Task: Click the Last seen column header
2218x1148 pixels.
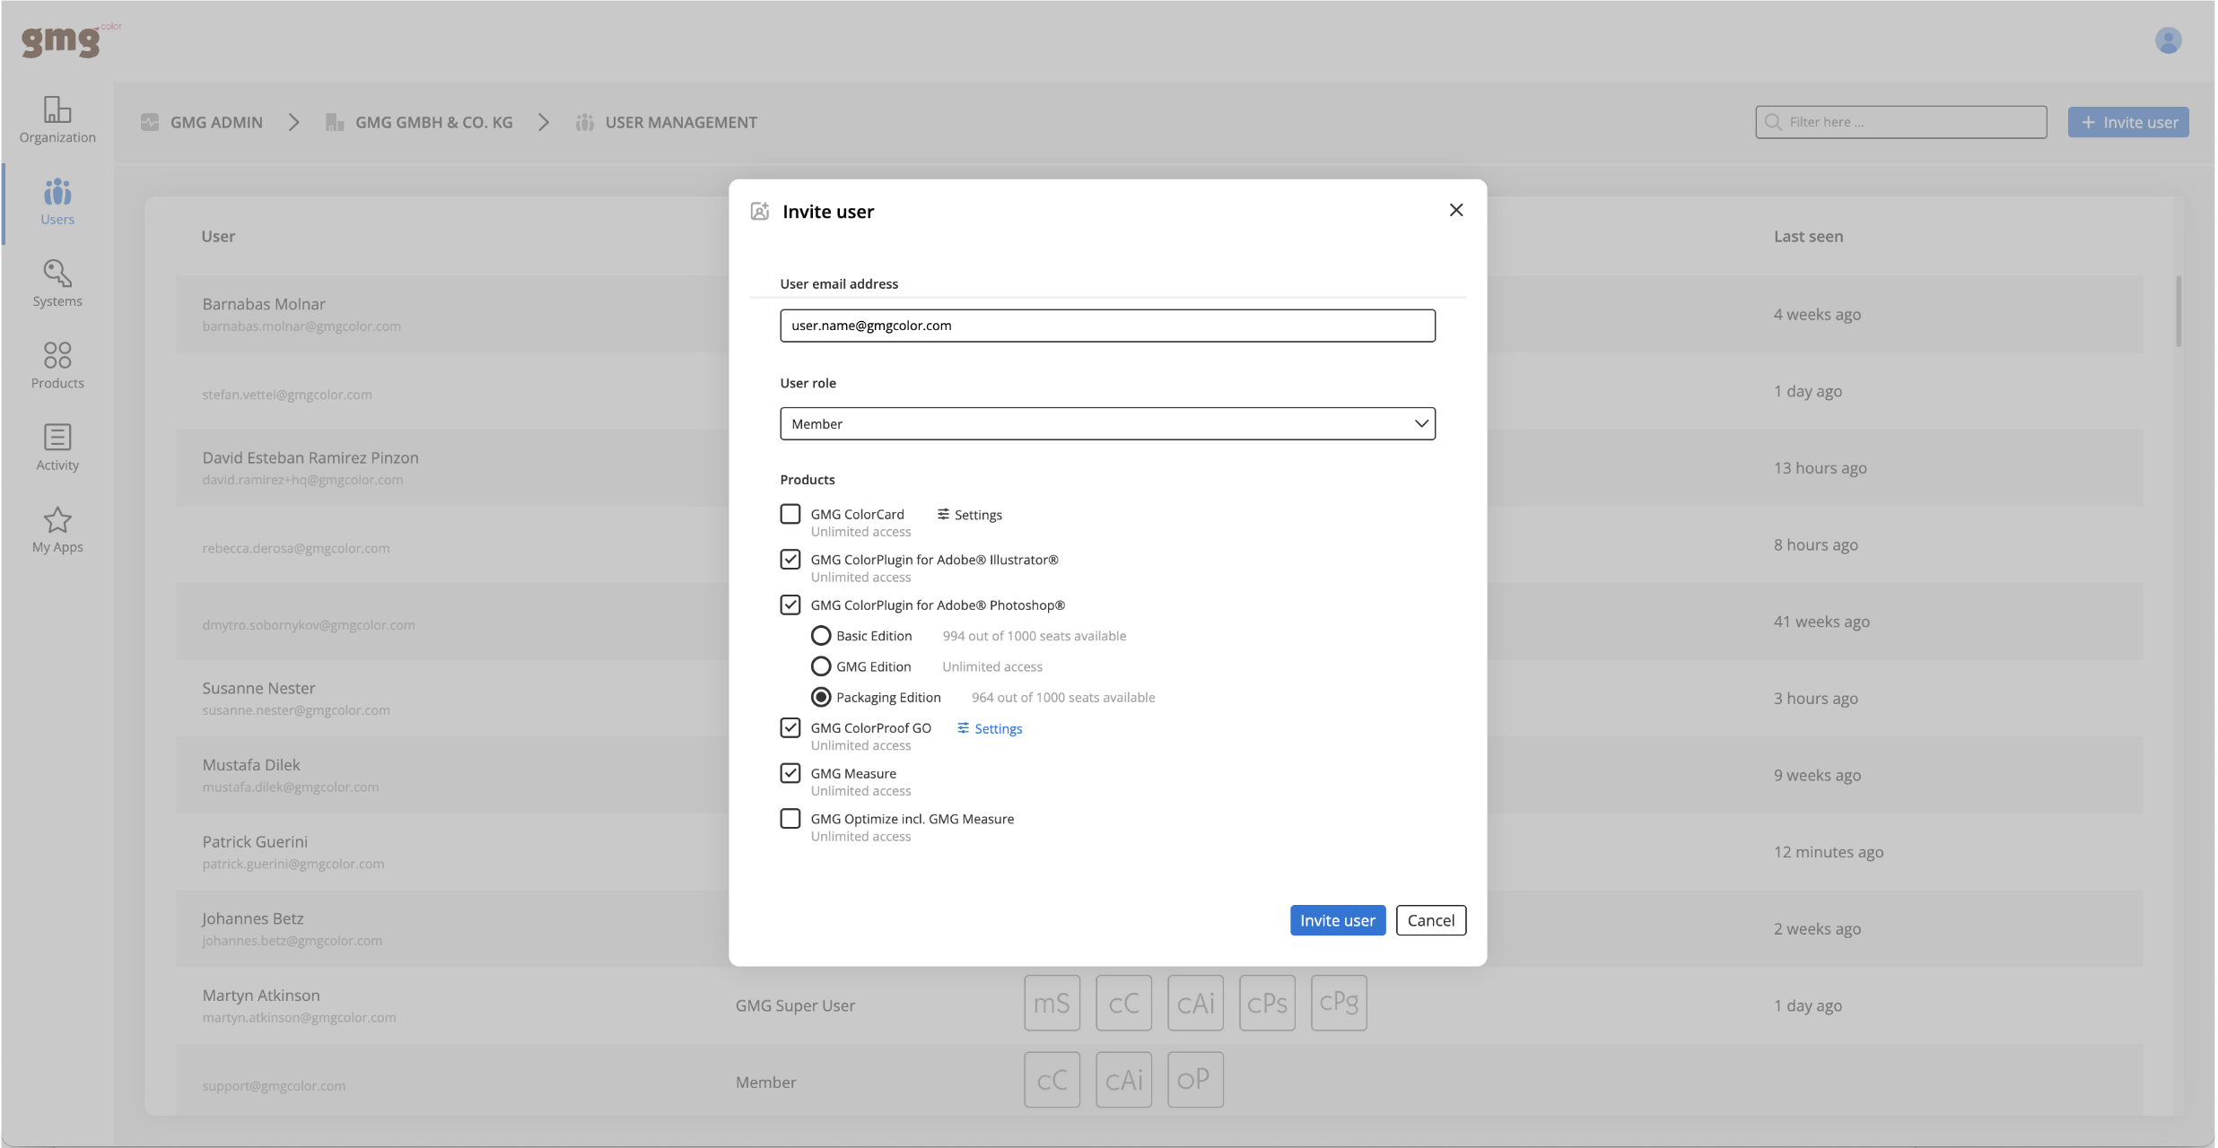Action: pos(1808,236)
